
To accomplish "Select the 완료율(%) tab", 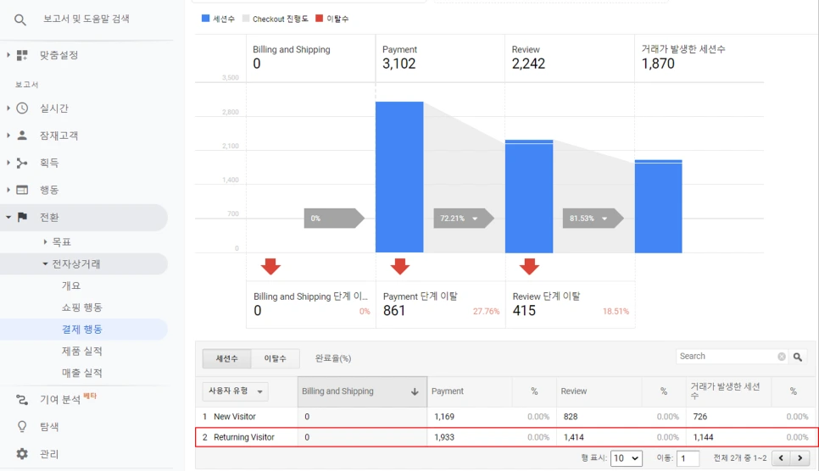I will [x=332, y=358].
